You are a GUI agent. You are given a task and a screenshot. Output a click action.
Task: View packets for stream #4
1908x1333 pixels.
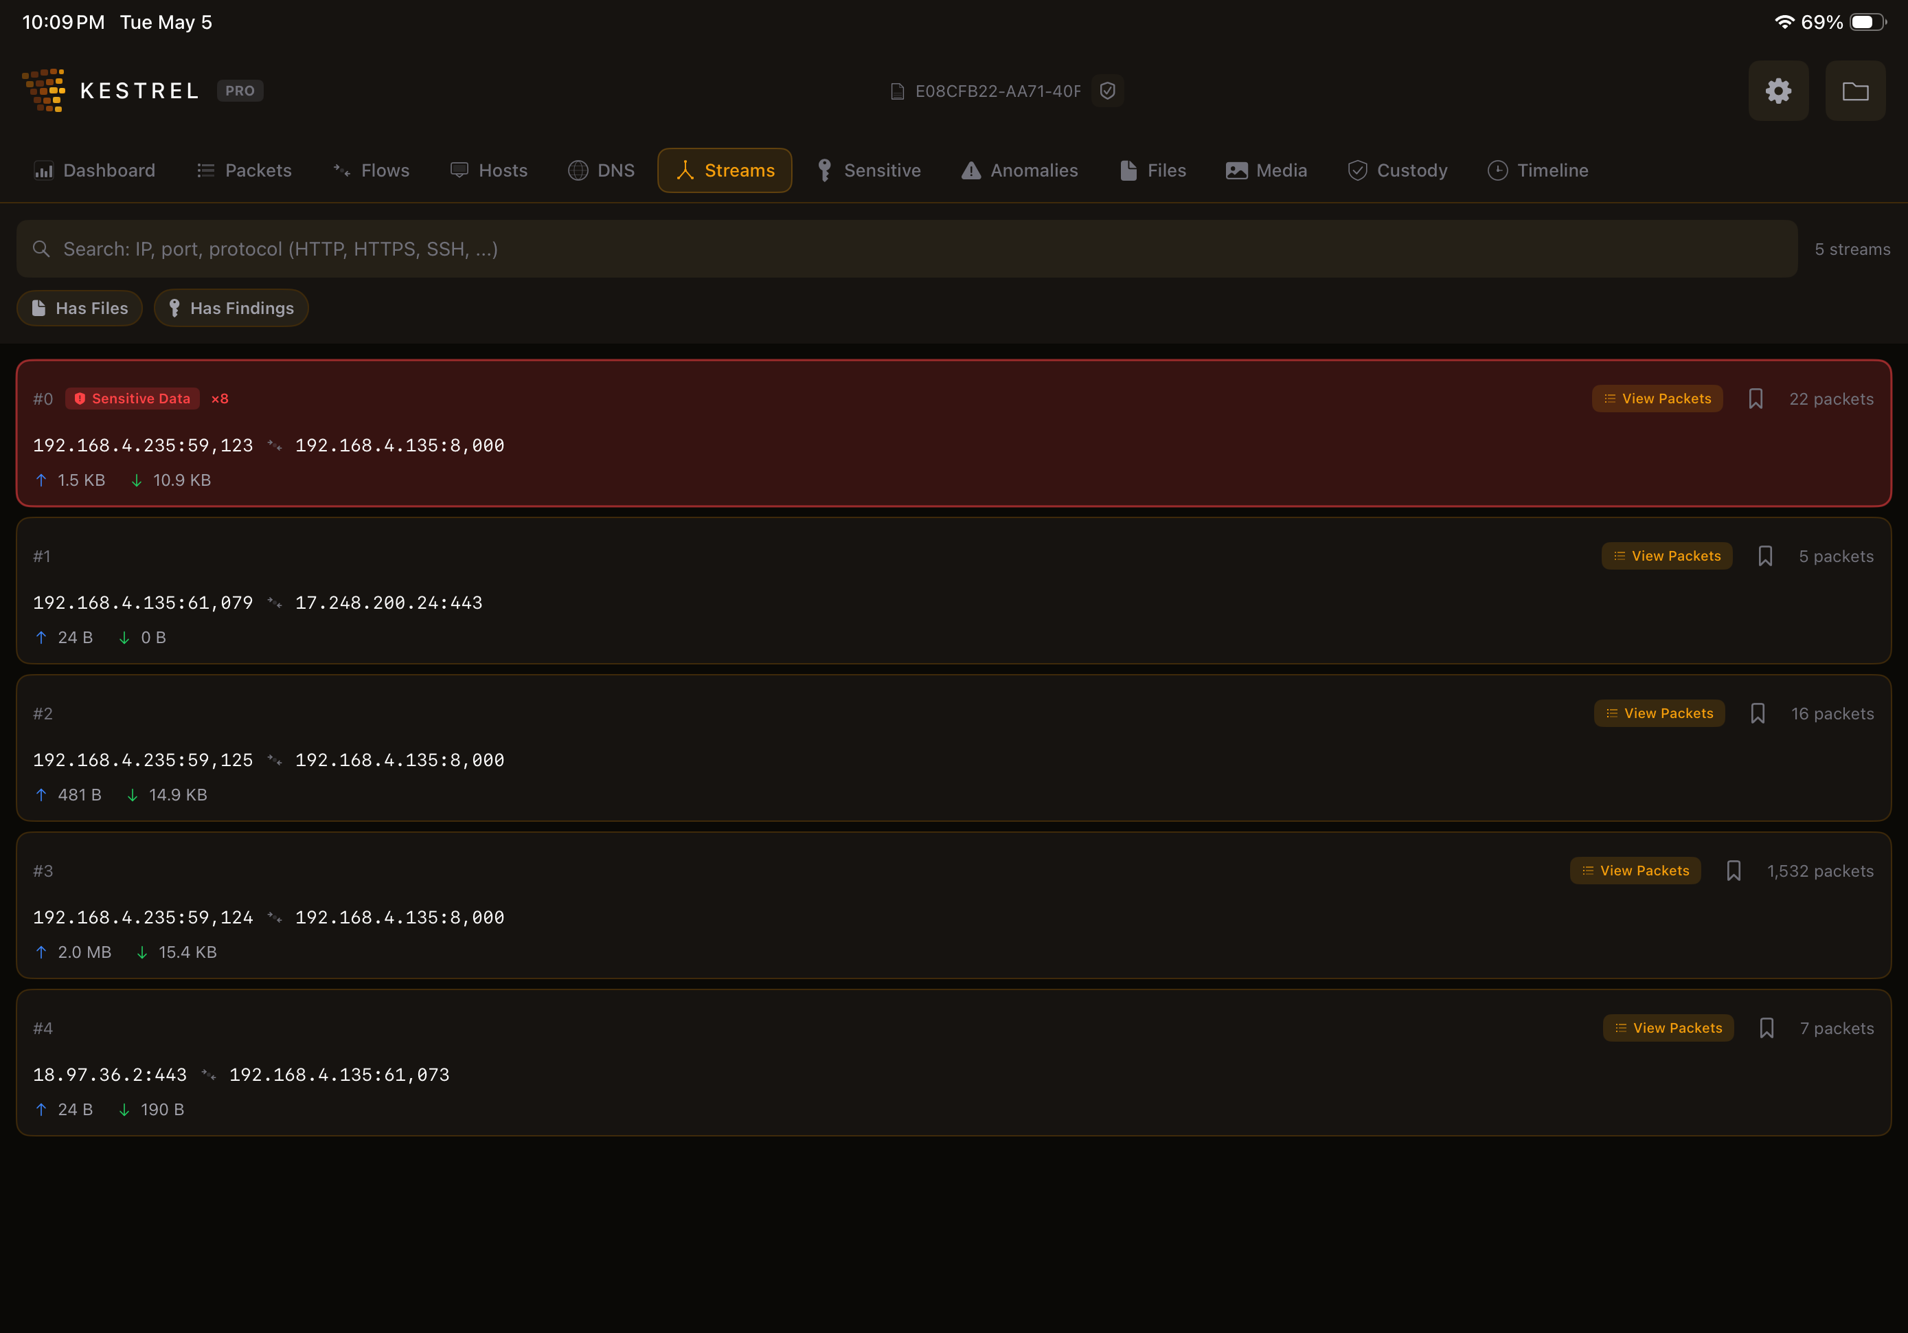point(1669,1028)
